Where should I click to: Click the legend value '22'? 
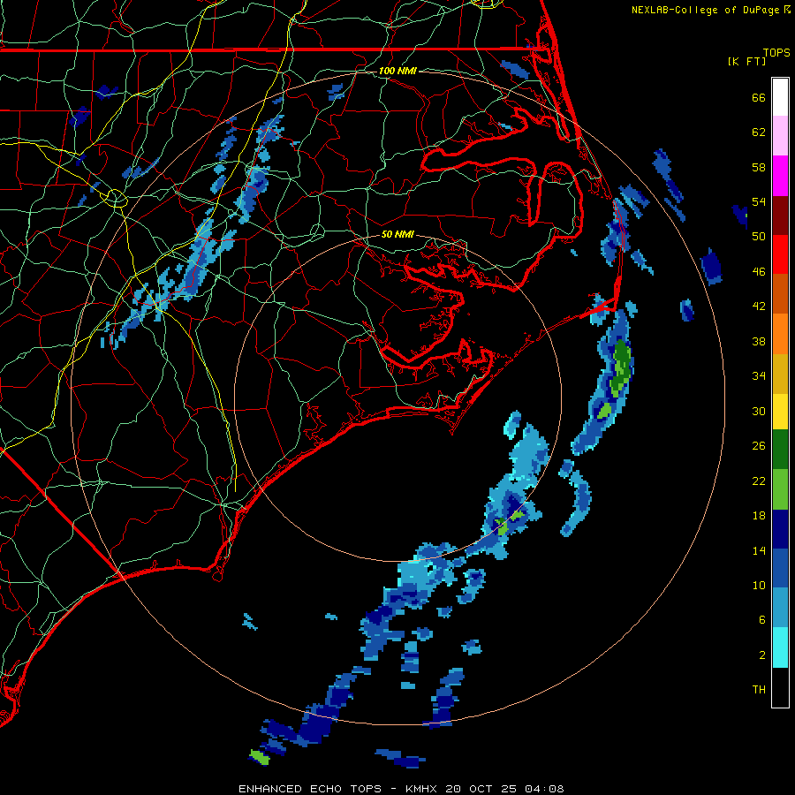(759, 481)
